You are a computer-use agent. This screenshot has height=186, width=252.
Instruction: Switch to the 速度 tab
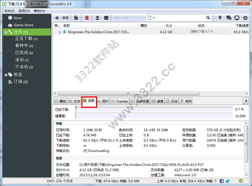[x=157, y=101]
